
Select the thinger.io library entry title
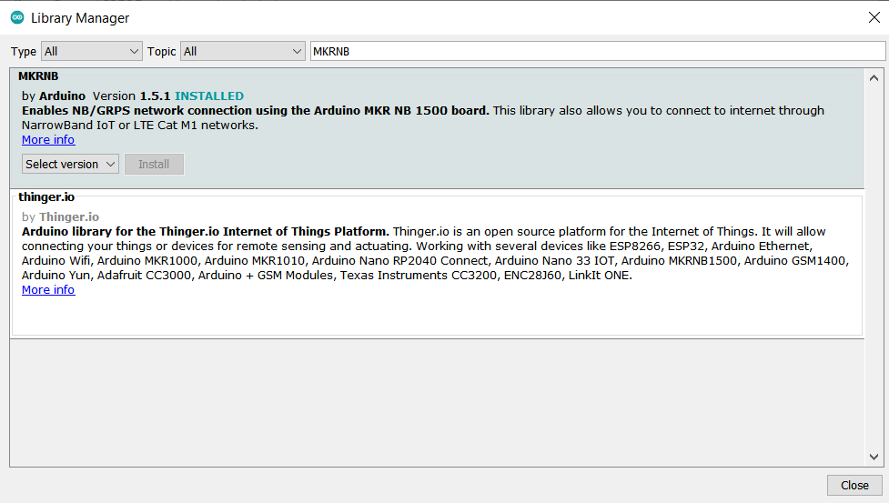[x=45, y=196]
